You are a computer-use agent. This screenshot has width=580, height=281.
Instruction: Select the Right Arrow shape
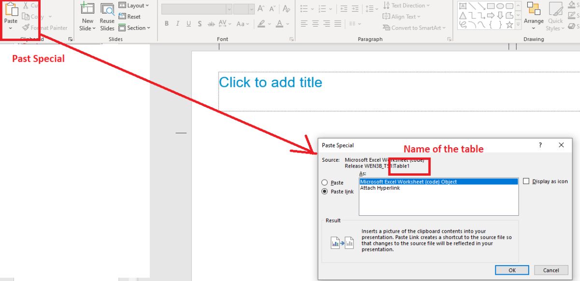click(491, 15)
